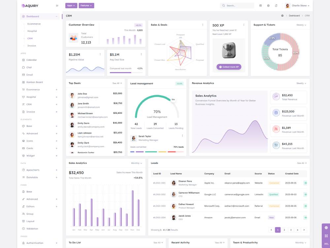Open the notifications bell icon

(276, 6)
